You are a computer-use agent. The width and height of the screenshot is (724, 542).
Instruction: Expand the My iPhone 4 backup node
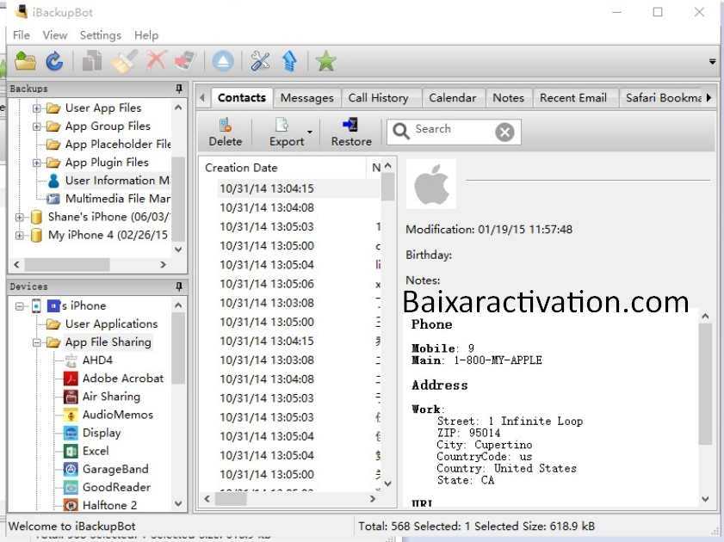click(19, 235)
